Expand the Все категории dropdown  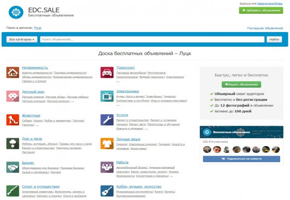(22, 40)
